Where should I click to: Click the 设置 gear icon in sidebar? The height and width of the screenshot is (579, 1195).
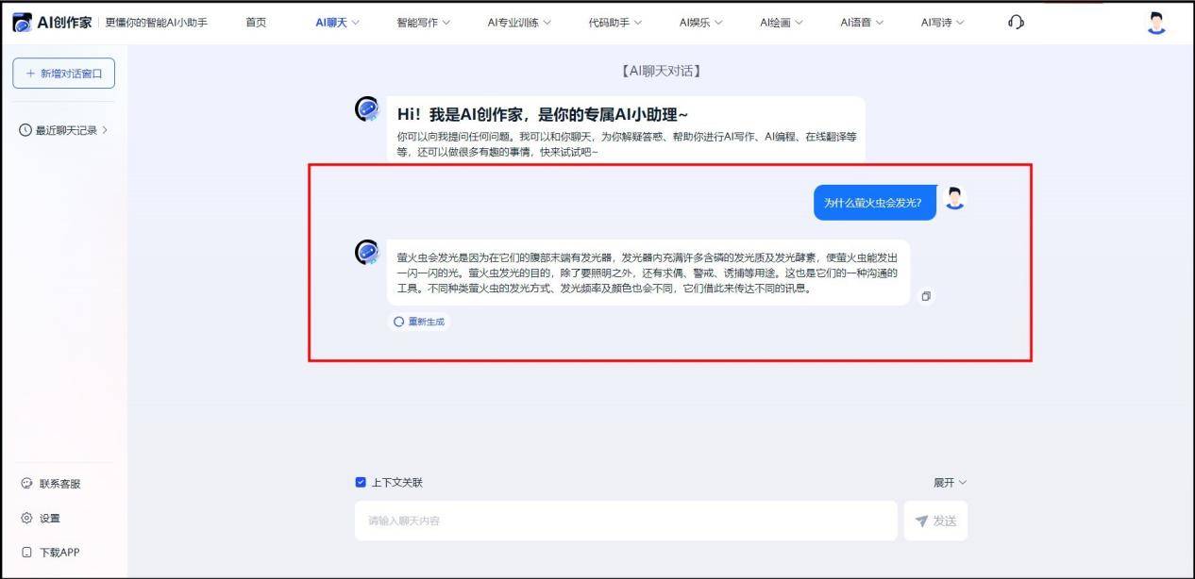[x=26, y=518]
